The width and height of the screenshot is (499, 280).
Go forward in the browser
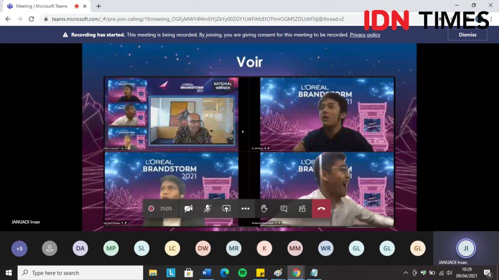point(20,19)
